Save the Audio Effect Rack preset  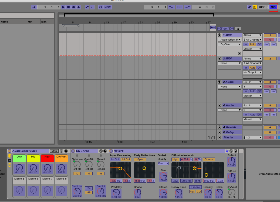point(66,151)
